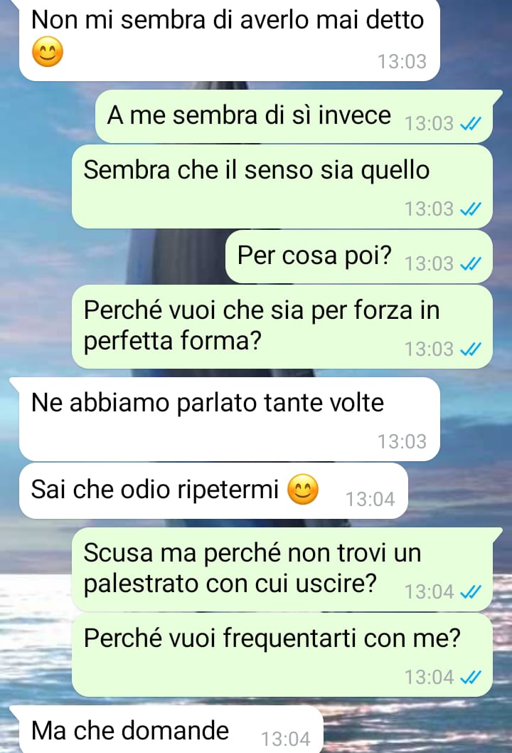This screenshot has height=753, width=512.
Task: Tap the 13:03 timestamp on 'Ne abbiamo parlato'
Action: (x=402, y=442)
